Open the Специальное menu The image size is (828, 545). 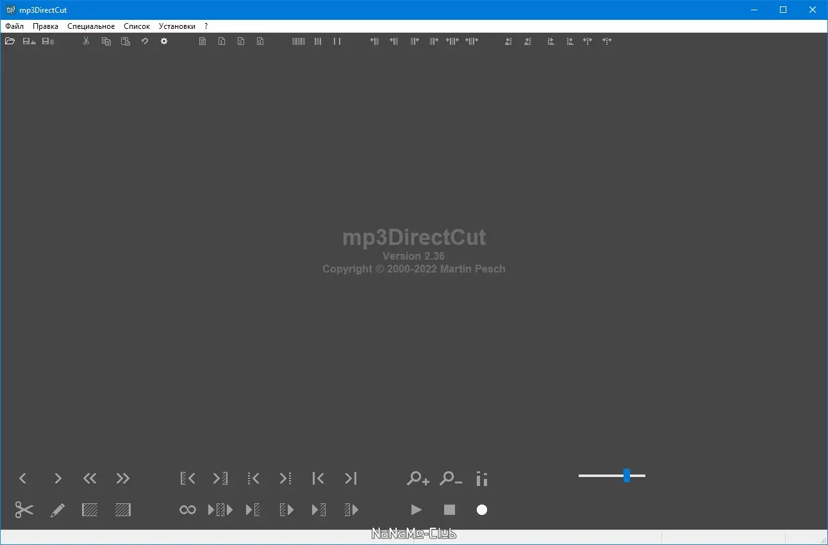(x=91, y=26)
